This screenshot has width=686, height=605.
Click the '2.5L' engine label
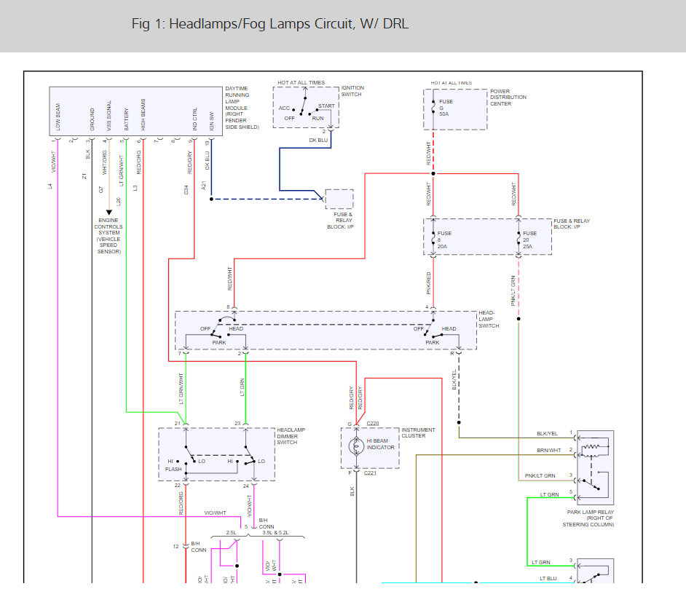pyautogui.click(x=231, y=533)
